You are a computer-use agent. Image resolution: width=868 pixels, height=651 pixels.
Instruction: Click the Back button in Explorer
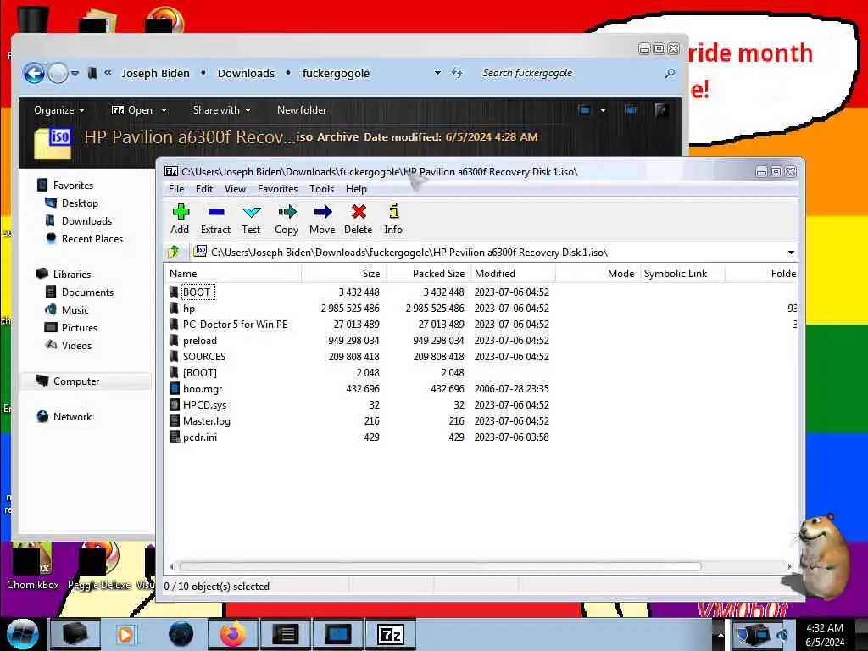click(34, 73)
